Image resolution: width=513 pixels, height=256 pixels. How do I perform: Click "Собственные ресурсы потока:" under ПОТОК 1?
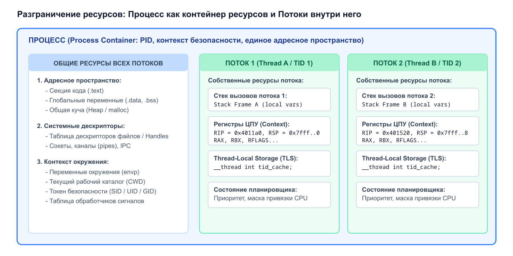click(256, 80)
